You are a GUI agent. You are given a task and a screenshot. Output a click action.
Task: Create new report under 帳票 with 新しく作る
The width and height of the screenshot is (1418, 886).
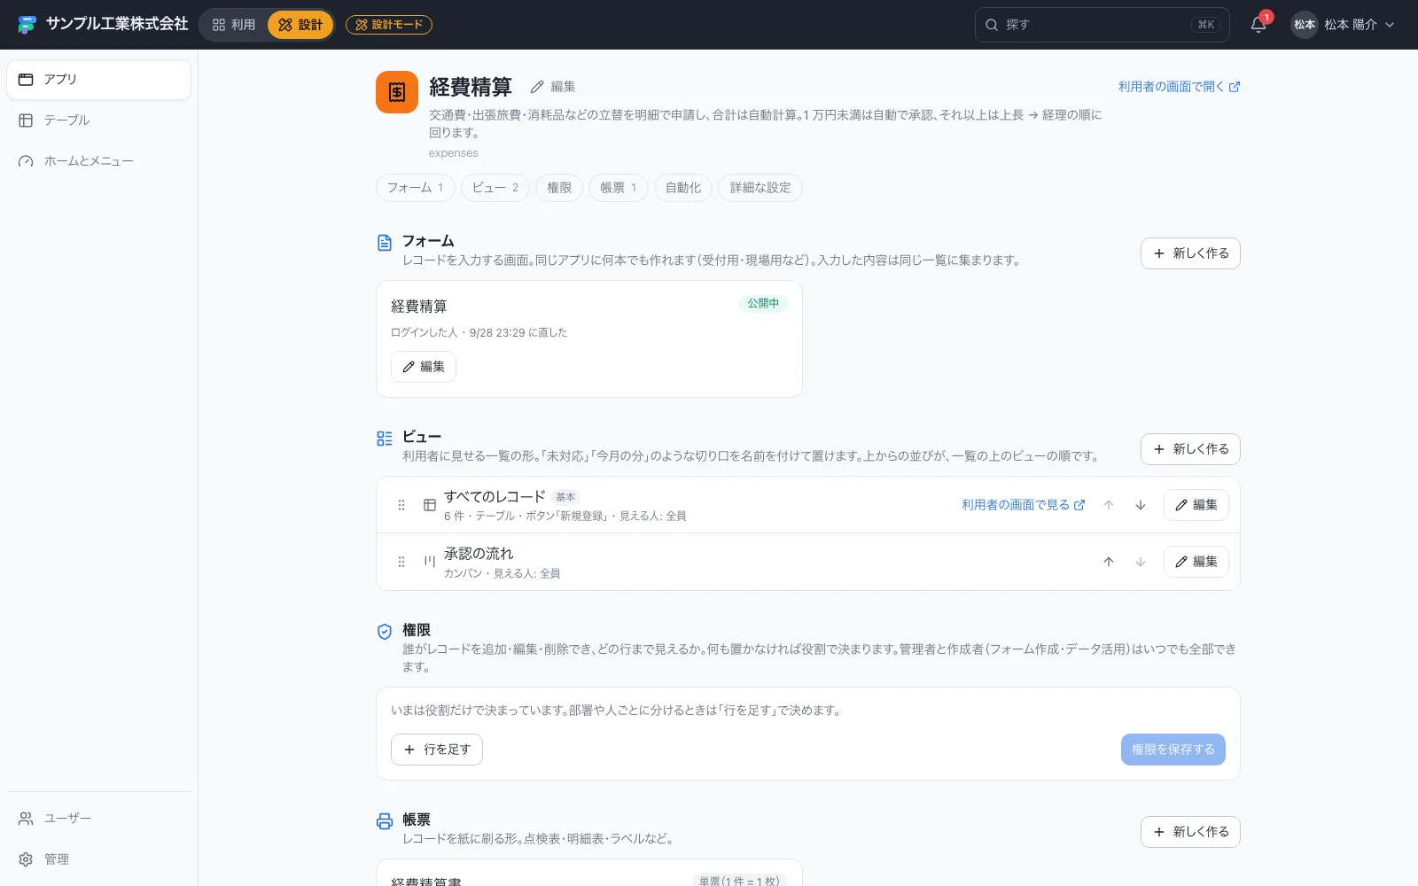point(1190,832)
